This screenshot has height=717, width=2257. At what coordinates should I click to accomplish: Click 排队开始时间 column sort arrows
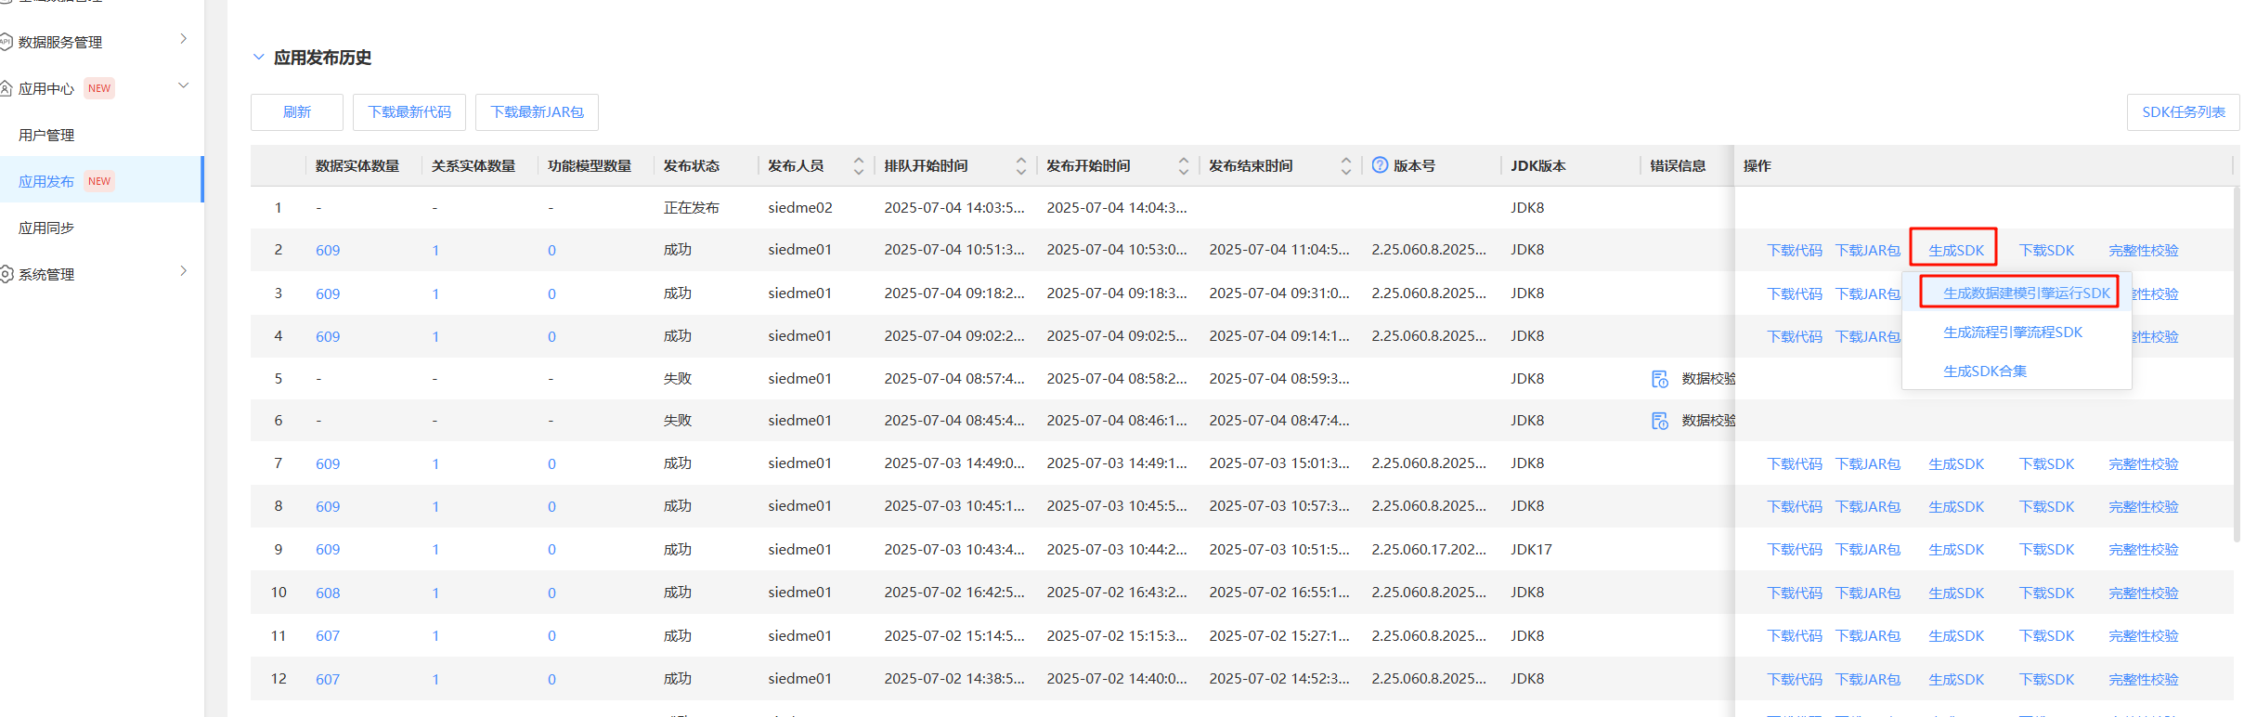tap(1021, 166)
